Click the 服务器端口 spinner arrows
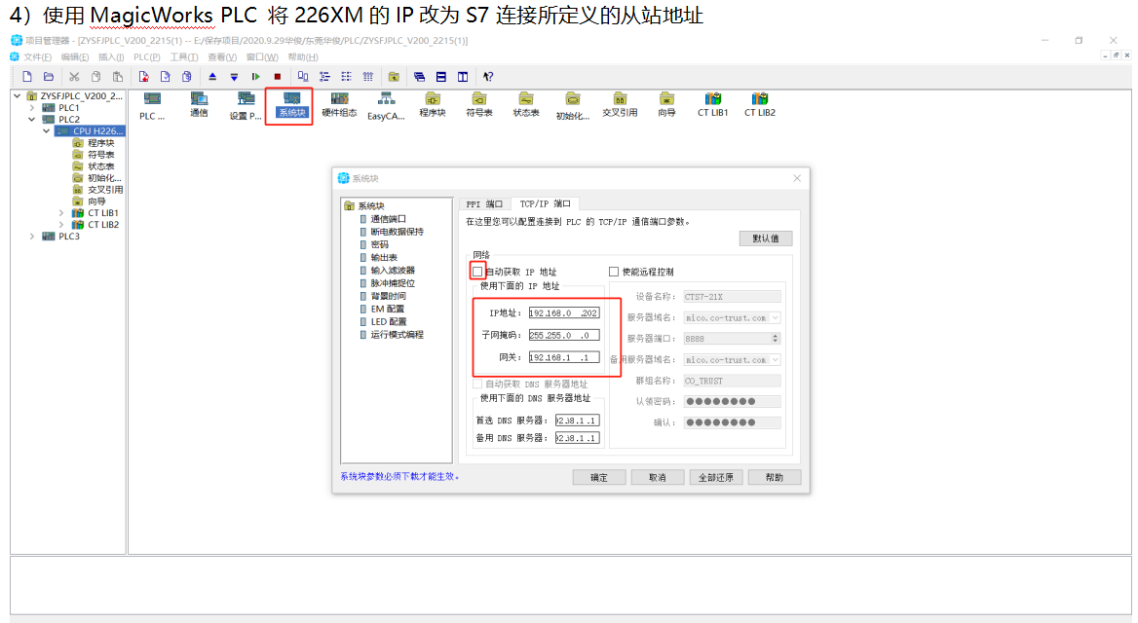Screen dimensions: 1138x623 point(776,339)
